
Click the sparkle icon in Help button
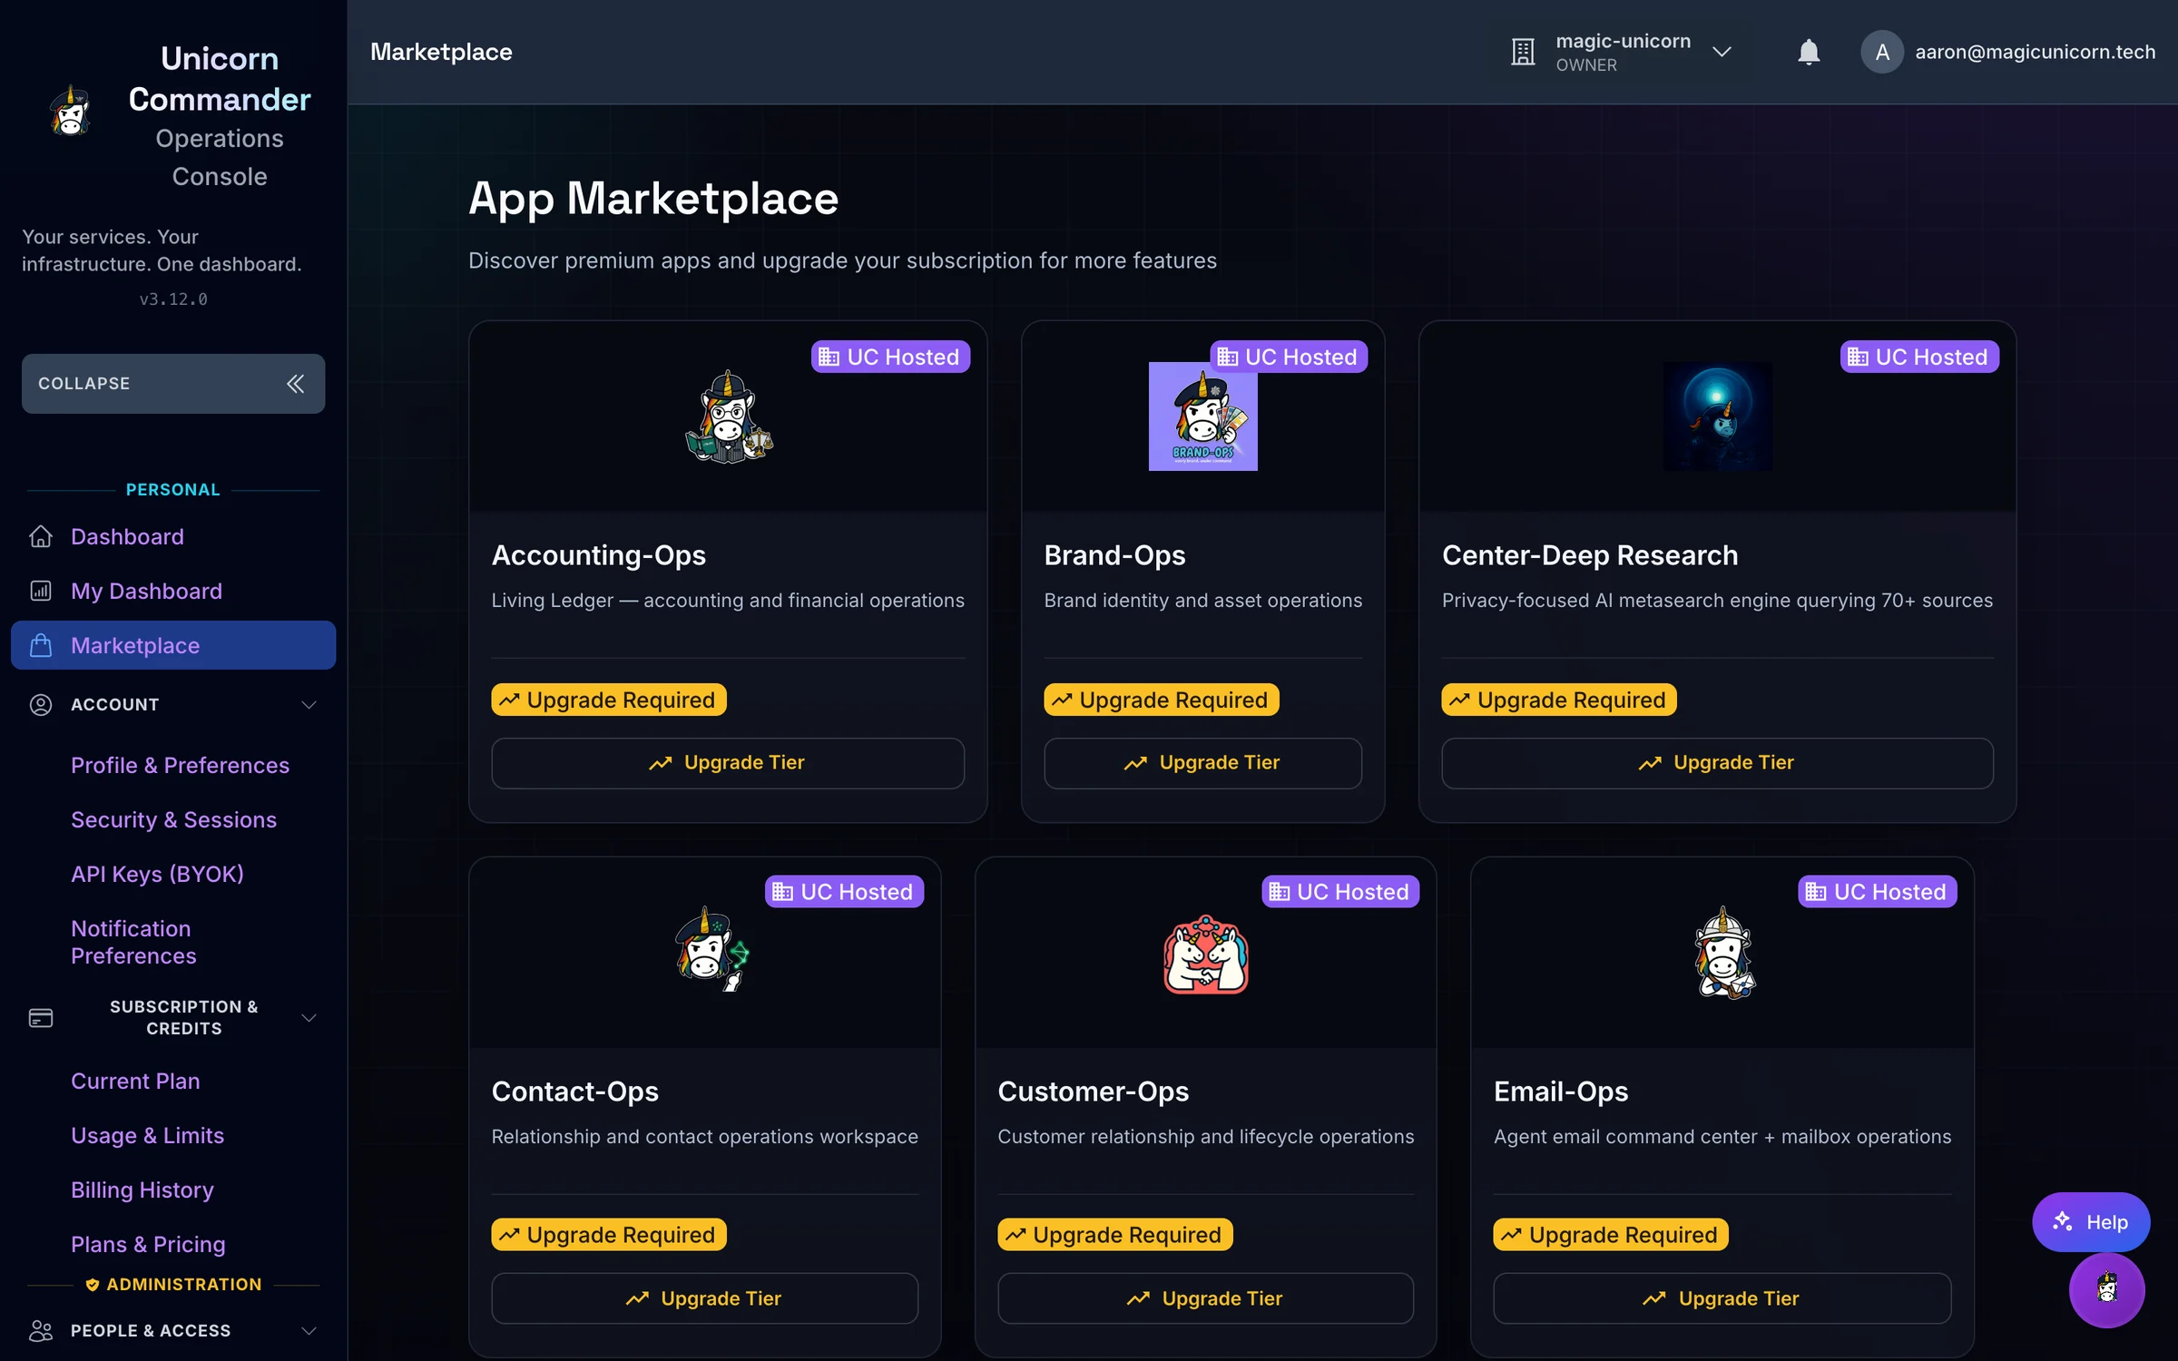tap(2063, 1221)
